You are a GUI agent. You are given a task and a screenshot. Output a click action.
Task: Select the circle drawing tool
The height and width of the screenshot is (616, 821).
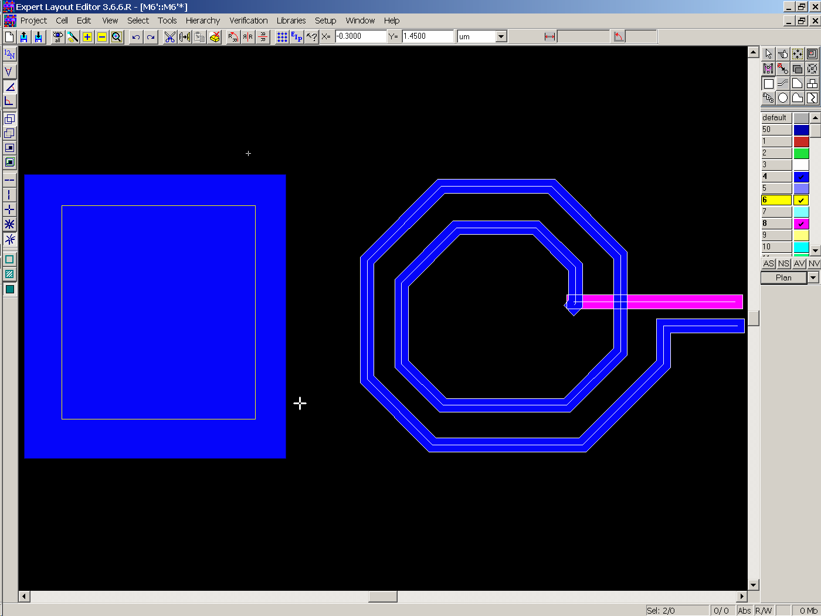click(x=783, y=98)
